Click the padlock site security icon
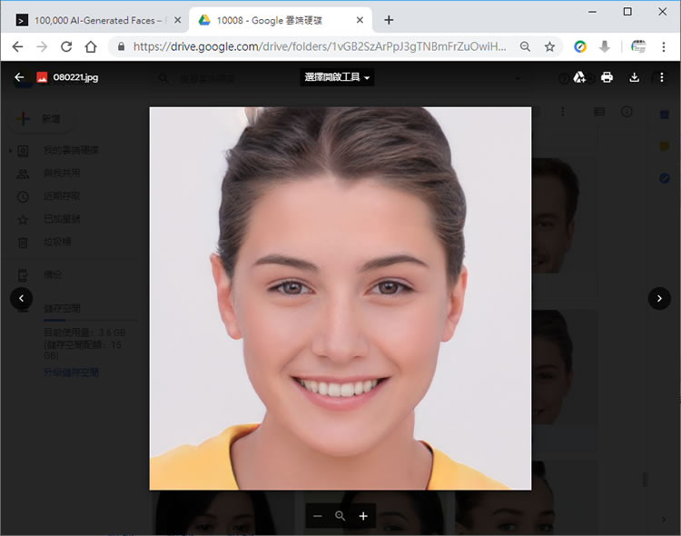The height and width of the screenshot is (536, 681). [x=121, y=46]
